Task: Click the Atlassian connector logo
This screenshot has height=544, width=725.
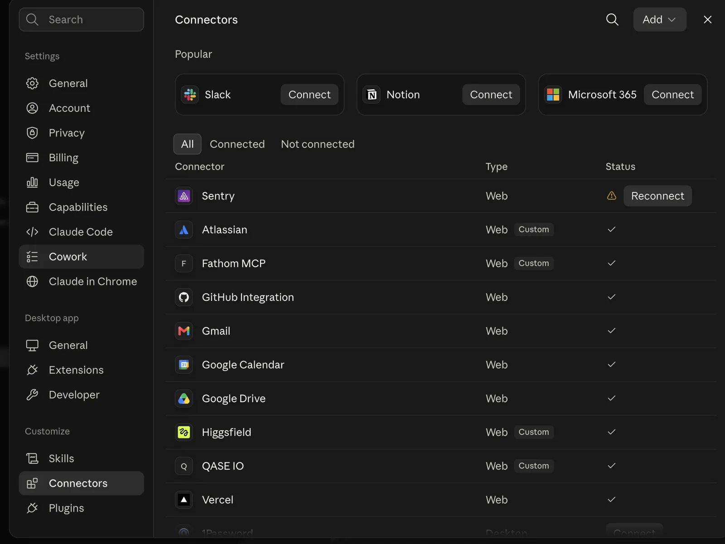Action: tap(184, 230)
